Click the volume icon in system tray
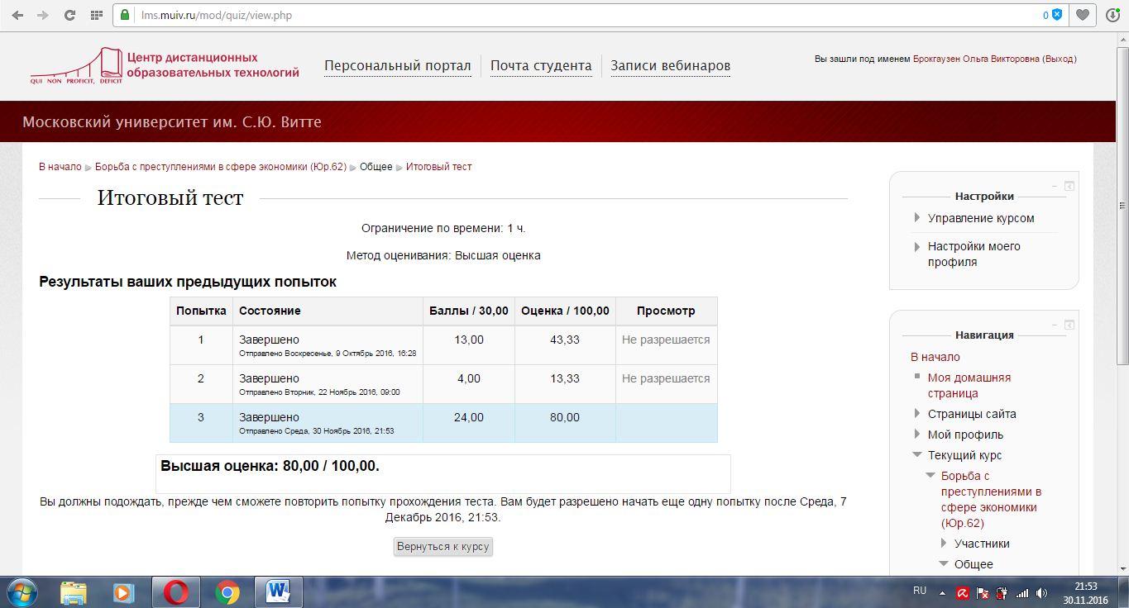The image size is (1129, 608). (x=1041, y=592)
